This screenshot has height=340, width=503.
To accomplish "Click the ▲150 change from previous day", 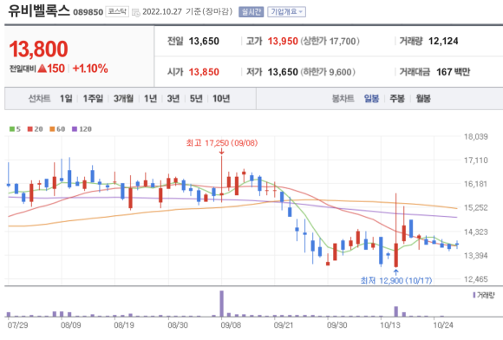I will pyautogui.click(x=51, y=69).
